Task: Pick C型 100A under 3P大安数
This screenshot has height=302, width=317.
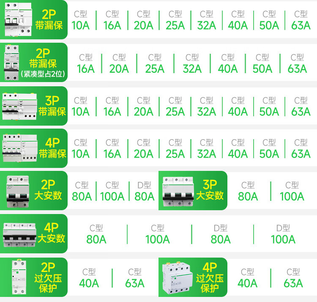Action: (292, 191)
